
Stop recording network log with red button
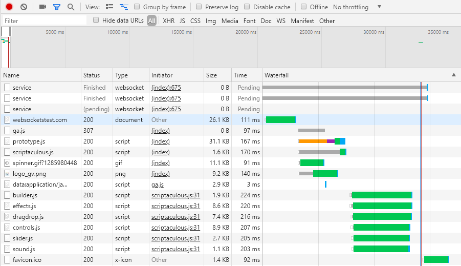9,7
